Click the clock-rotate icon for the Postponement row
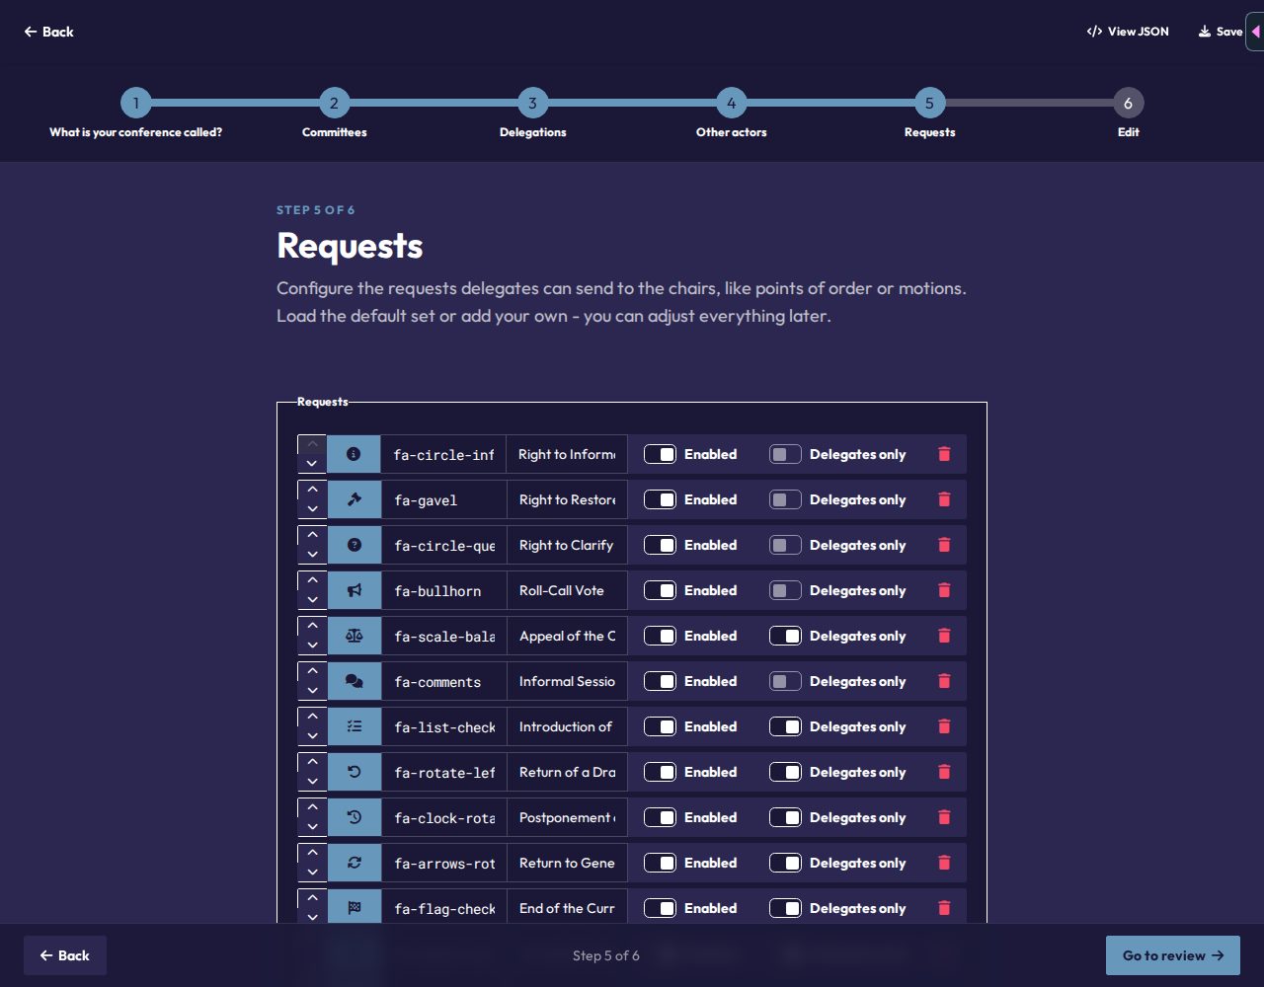 [x=354, y=817]
